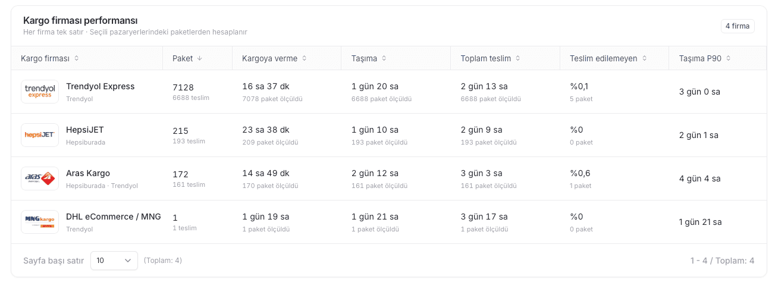Click the Trendyol Express logo
This screenshot has height=285, width=772.
pos(40,92)
